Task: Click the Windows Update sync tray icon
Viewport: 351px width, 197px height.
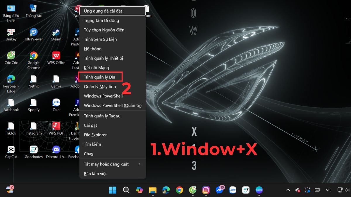Action: [307, 190]
